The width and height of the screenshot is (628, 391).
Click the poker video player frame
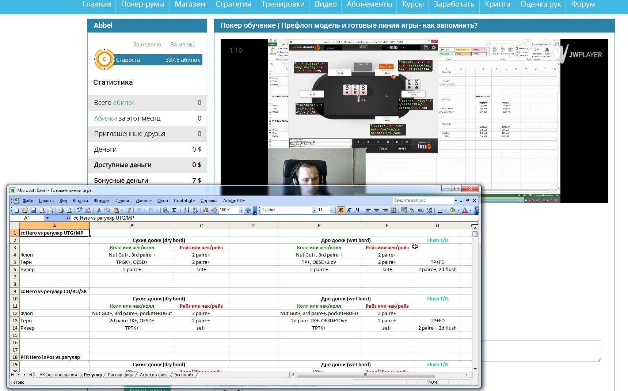[x=414, y=121]
